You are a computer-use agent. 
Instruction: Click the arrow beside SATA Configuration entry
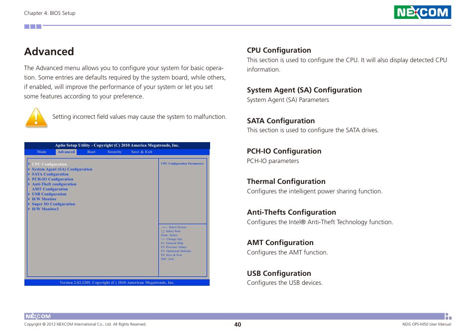click(x=29, y=174)
